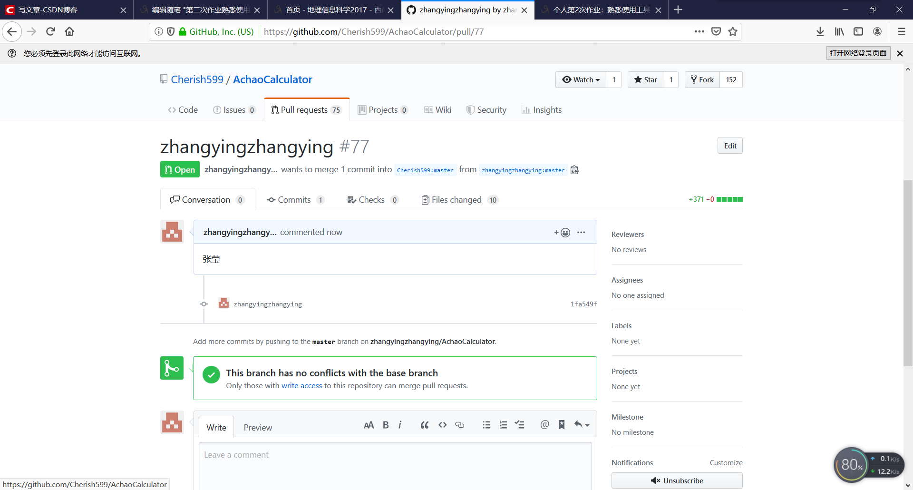Open commit 1fa549f

tap(583, 304)
